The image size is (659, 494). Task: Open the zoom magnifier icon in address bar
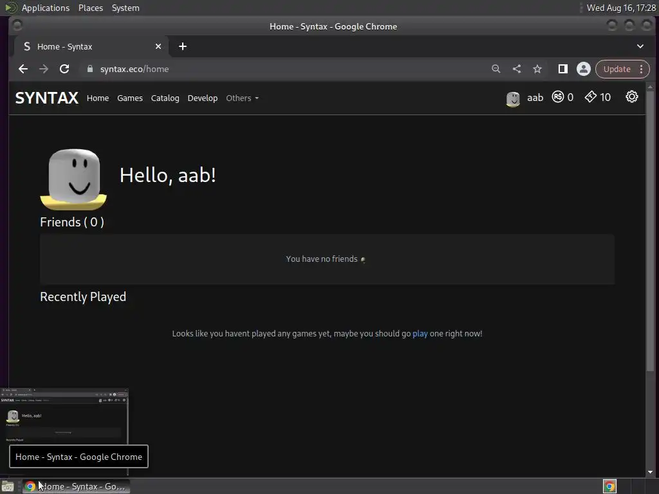coord(496,69)
